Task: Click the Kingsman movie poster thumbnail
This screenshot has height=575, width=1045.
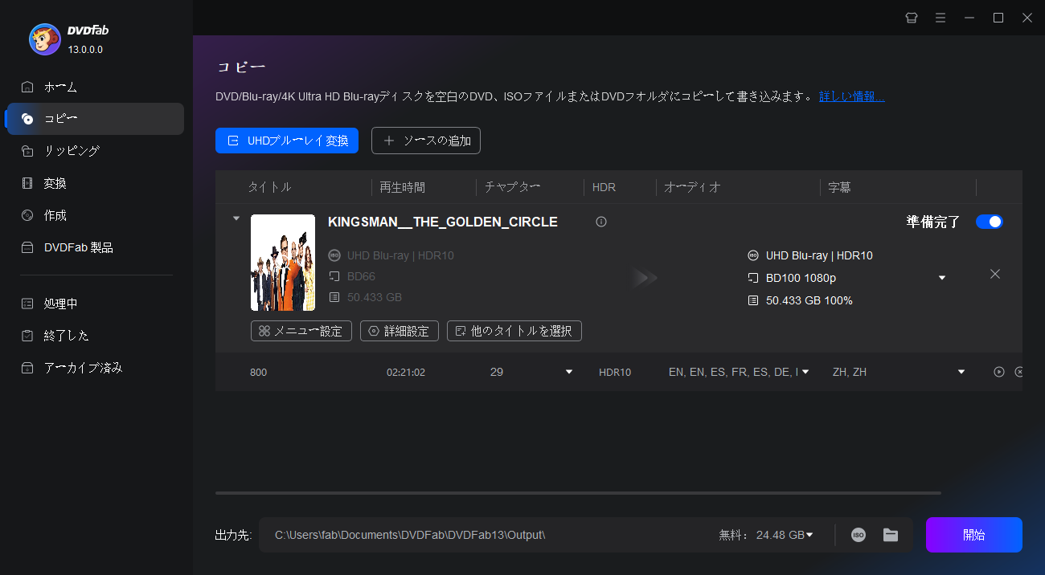Action: [283, 263]
